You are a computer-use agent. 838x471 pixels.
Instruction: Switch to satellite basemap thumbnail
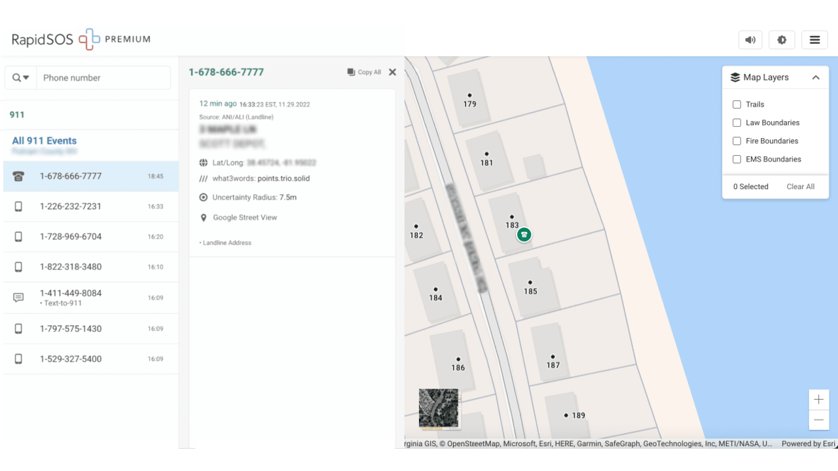pos(439,409)
